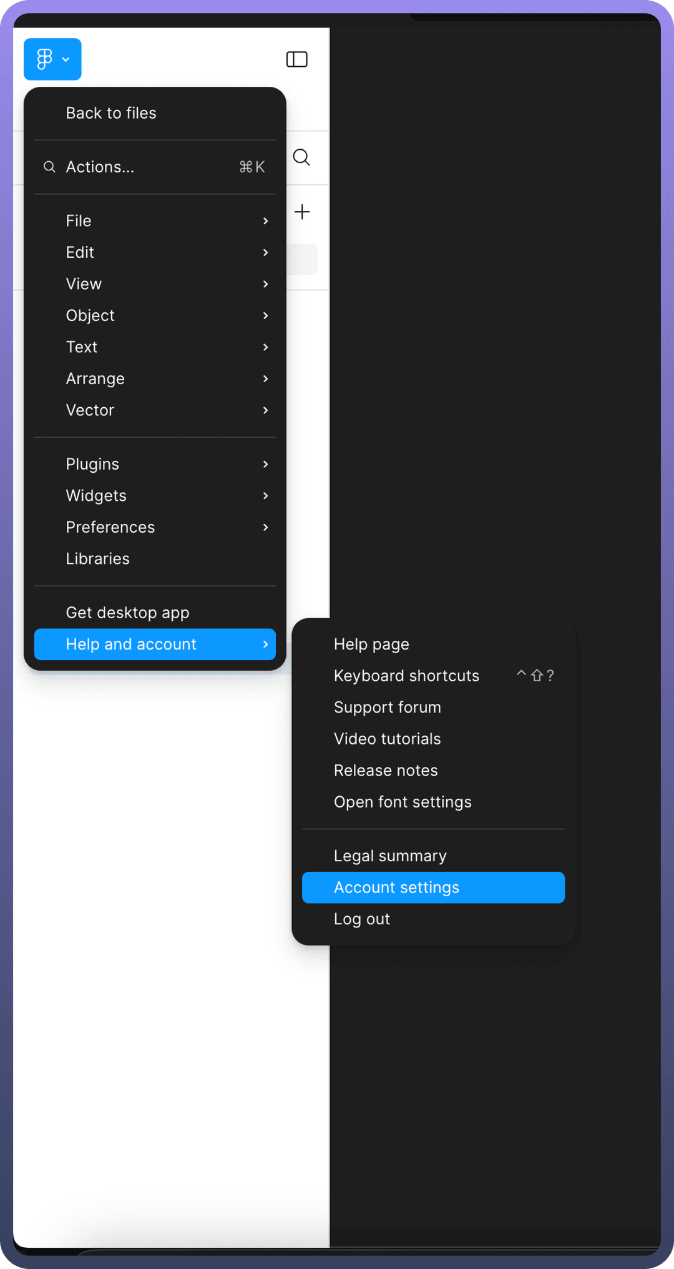The image size is (674, 1269).
Task: Toggle the sidebar panel layout icon
Action: 296,59
